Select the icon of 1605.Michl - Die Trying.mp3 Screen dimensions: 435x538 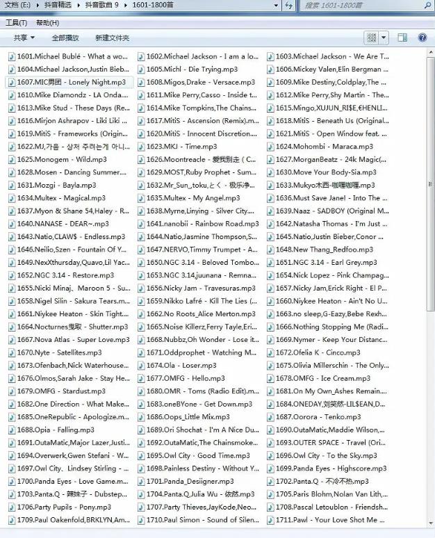(141, 70)
